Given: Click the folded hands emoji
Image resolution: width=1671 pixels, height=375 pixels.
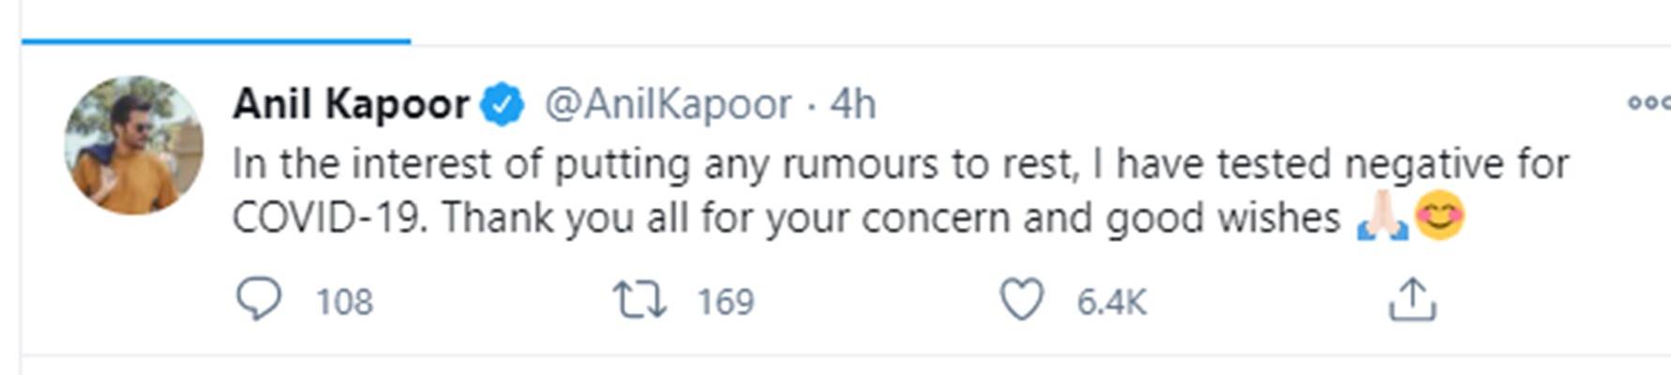Looking at the screenshot, I should (1382, 218).
